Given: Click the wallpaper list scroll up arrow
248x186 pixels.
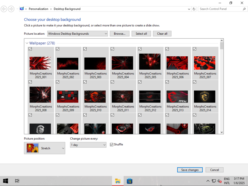Looking at the screenshot, I should (x=222, y=40).
